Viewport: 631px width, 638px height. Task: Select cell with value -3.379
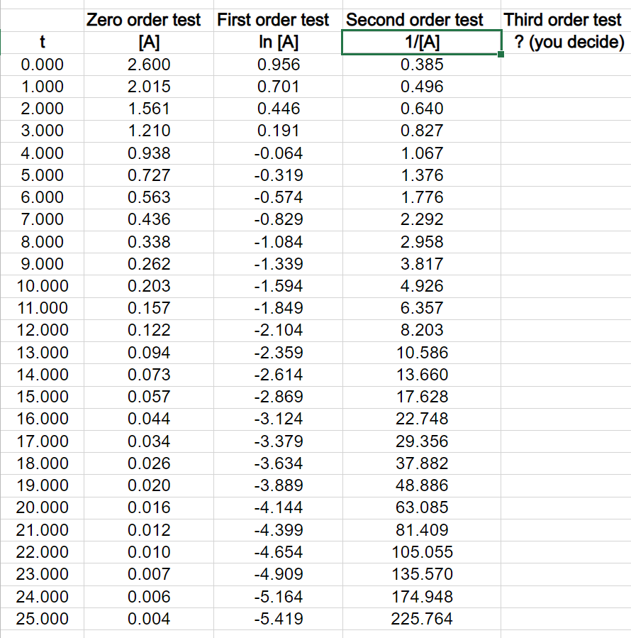pos(278,441)
